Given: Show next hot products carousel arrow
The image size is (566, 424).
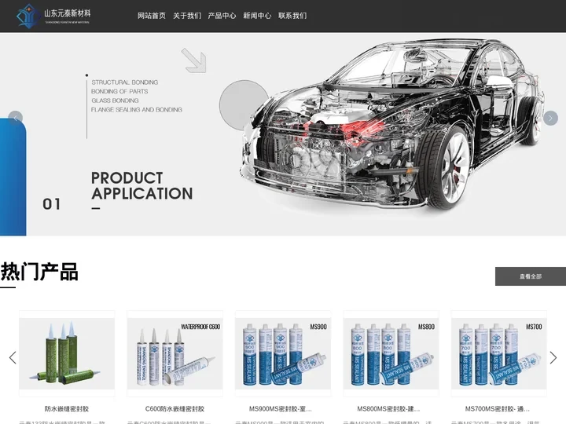Looking at the screenshot, I should 553,358.
